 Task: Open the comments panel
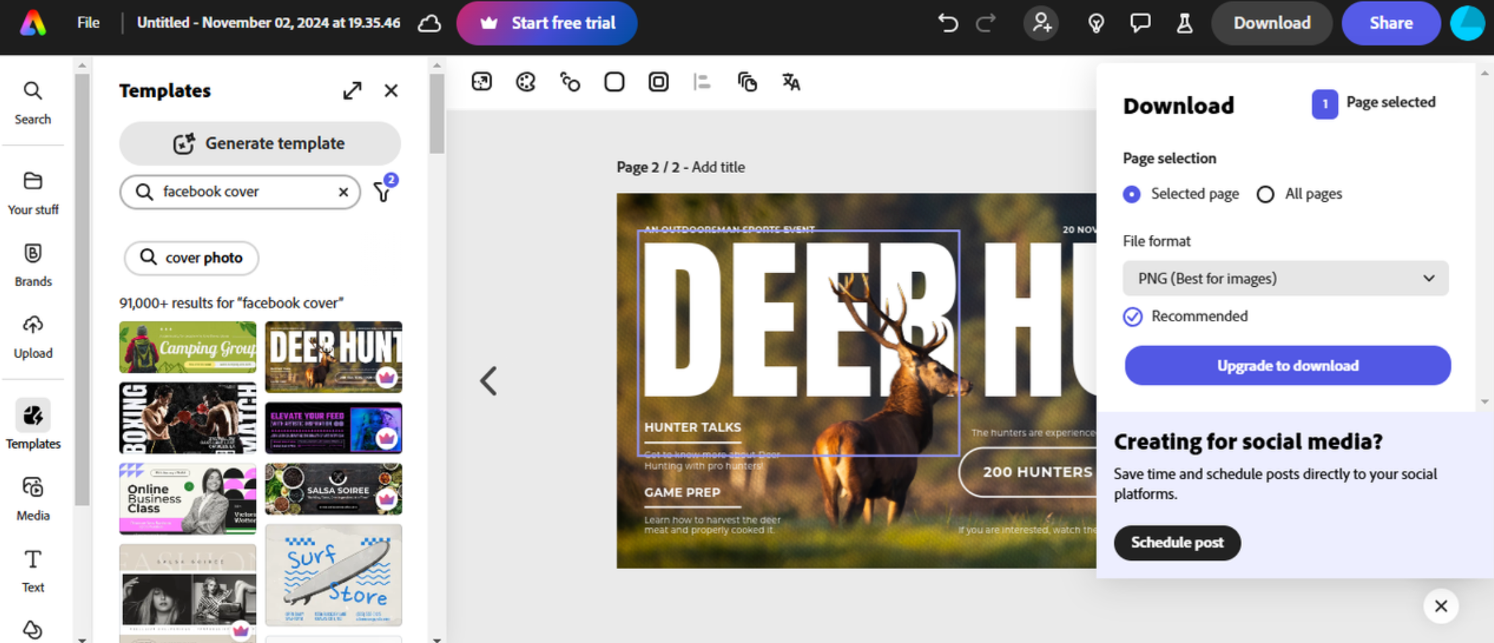pyautogui.click(x=1140, y=22)
